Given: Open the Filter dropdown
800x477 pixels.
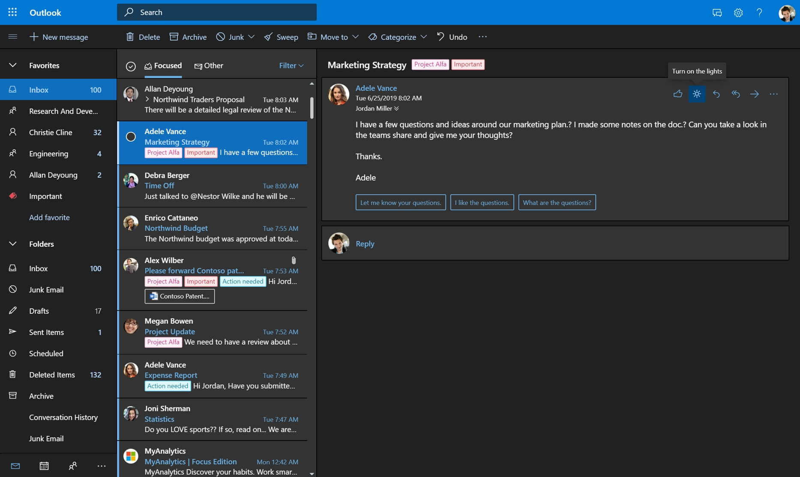Looking at the screenshot, I should [291, 65].
